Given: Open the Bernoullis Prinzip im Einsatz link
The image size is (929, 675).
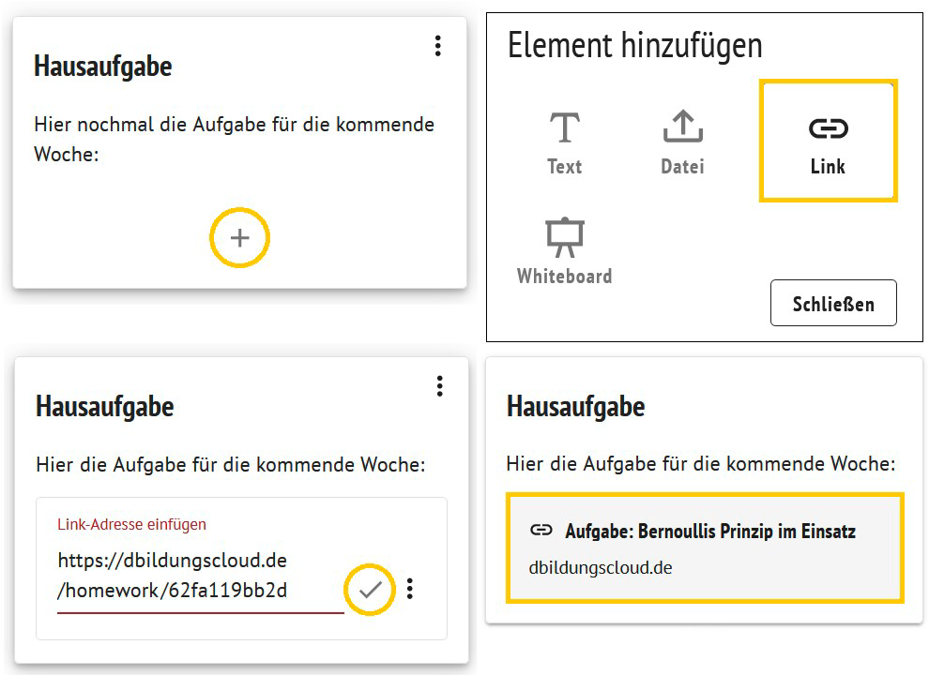Looking at the screenshot, I should coord(709,532).
